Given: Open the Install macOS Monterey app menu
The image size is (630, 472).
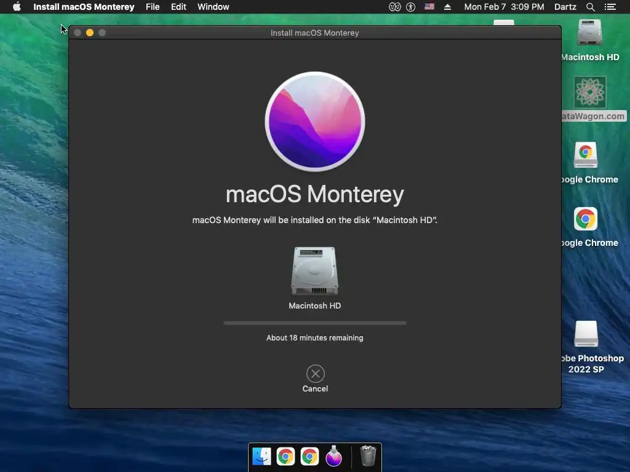Looking at the screenshot, I should pos(84,7).
